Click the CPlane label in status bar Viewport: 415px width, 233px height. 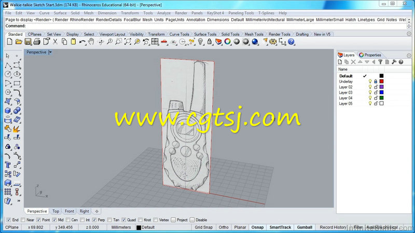pyautogui.click(x=12, y=227)
